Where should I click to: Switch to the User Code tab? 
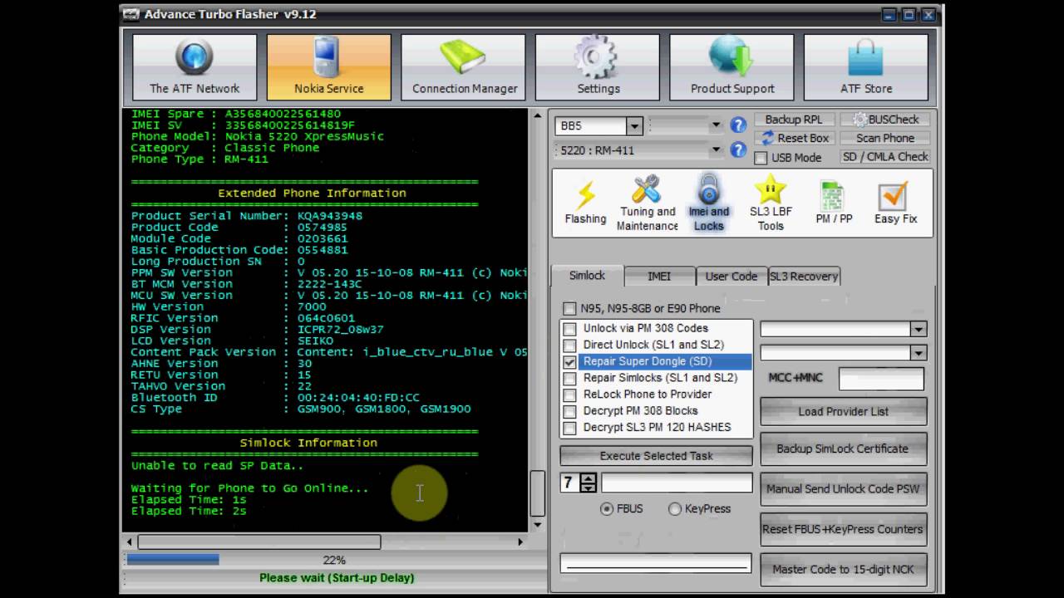pyautogui.click(x=731, y=277)
